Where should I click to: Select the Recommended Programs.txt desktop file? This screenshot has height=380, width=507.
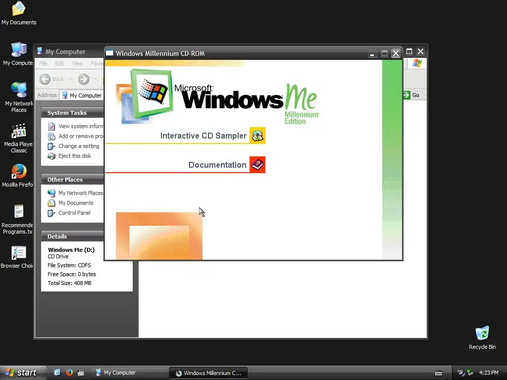(18, 219)
